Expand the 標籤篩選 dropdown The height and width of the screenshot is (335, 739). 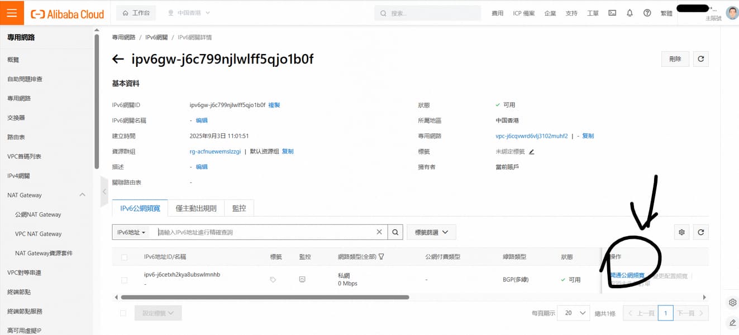point(431,232)
